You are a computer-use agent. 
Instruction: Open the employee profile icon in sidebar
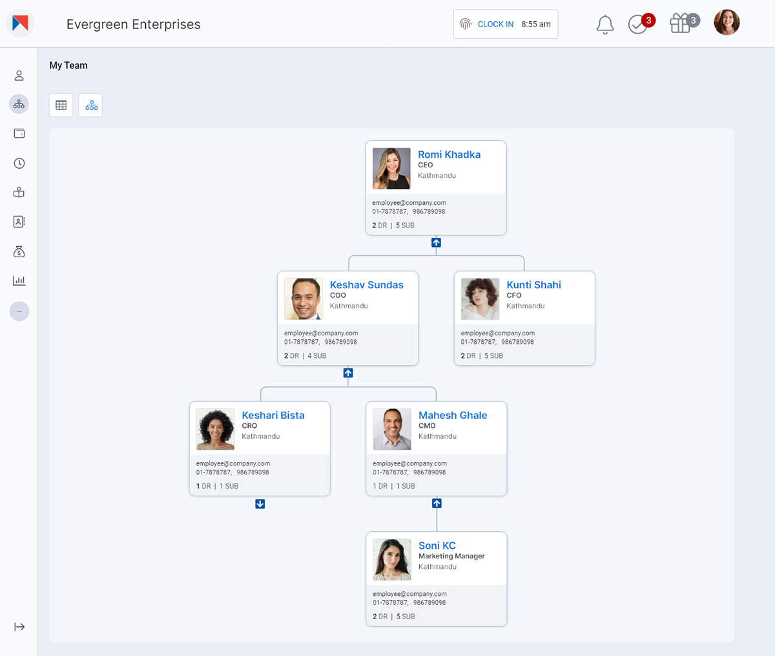tap(19, 75)
